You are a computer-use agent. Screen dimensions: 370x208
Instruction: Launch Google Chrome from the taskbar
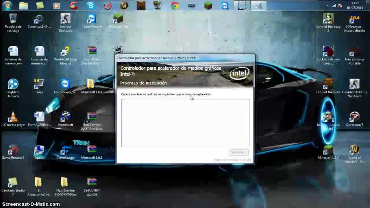click(175, 5)
